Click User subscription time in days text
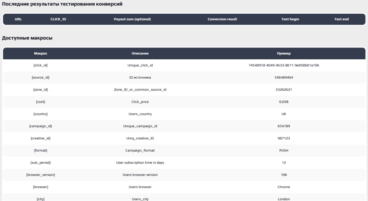The image size is (368, 201). tap(140, 163)
